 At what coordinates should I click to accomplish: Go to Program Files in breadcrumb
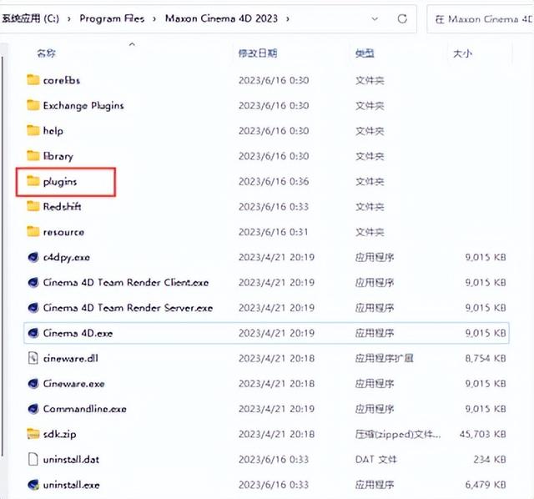tap(112, 18)
